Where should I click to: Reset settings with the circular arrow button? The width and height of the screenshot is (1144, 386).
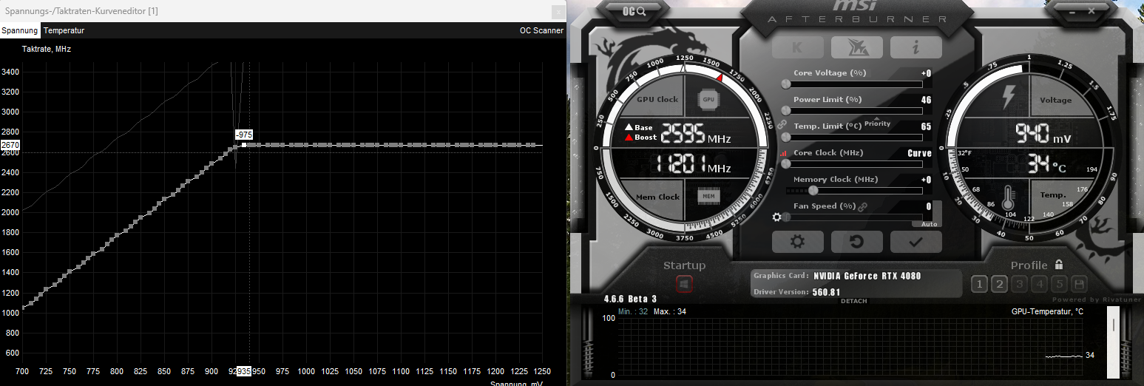856,242
